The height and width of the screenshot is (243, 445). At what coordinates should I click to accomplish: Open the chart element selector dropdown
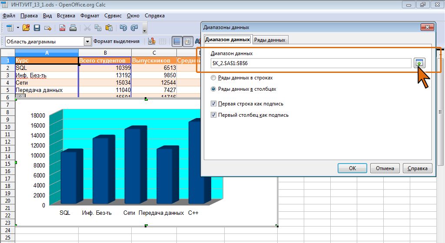click(x=87, y=42)
